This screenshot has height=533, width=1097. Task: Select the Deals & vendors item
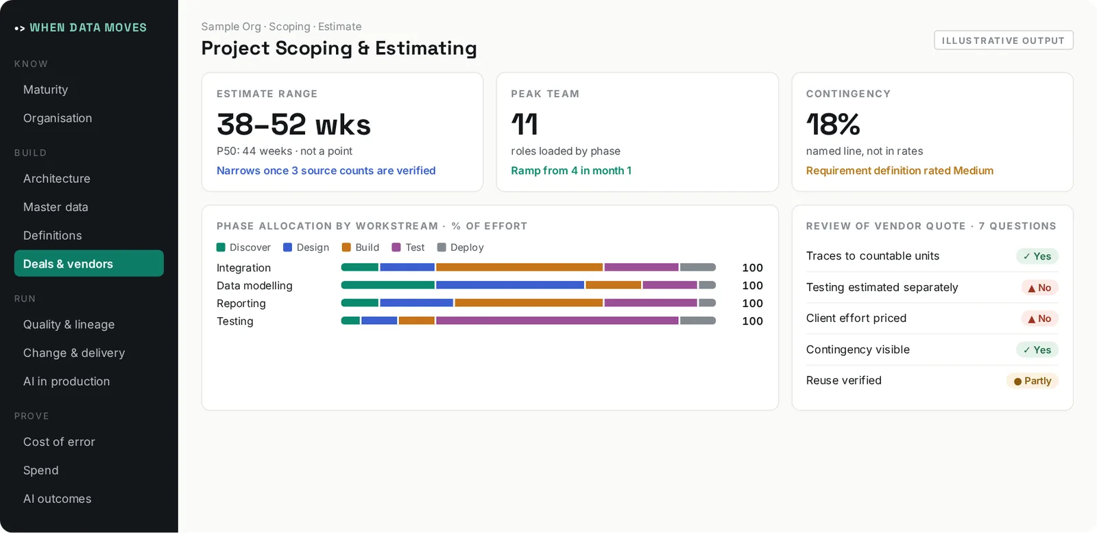point(89,264)
